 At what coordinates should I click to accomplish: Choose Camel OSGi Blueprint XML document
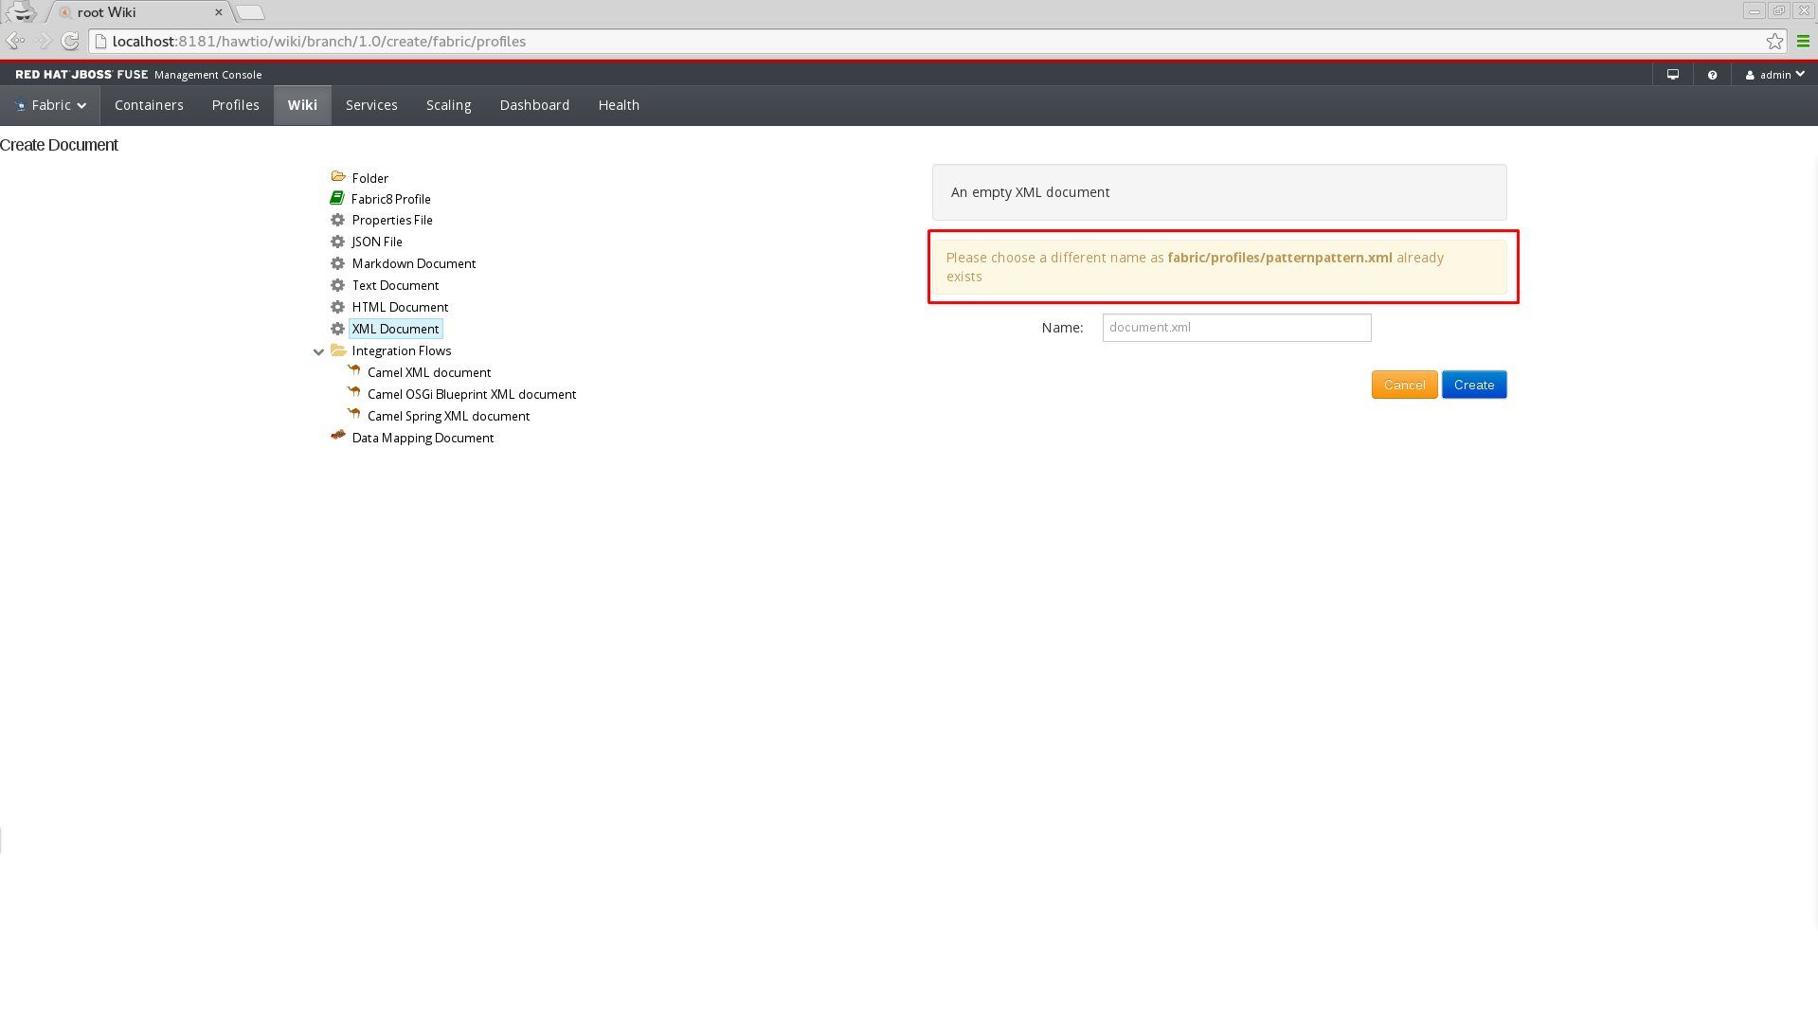(x=472, y=394)
